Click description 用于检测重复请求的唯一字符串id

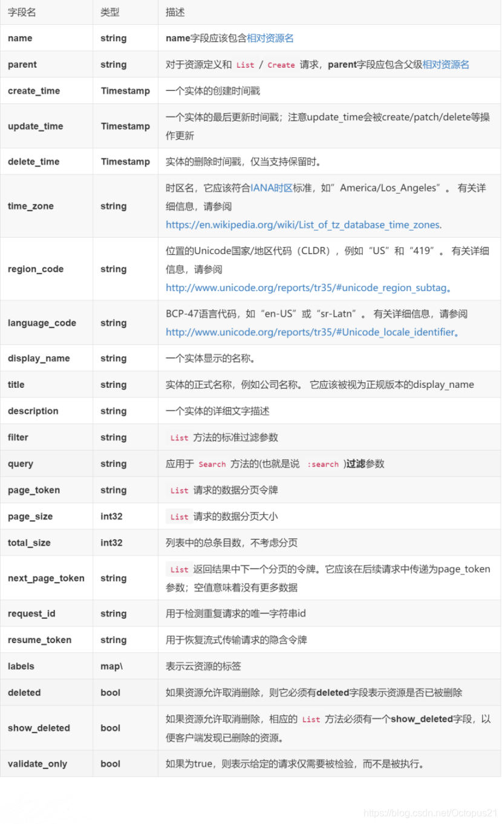coord(236,614)
